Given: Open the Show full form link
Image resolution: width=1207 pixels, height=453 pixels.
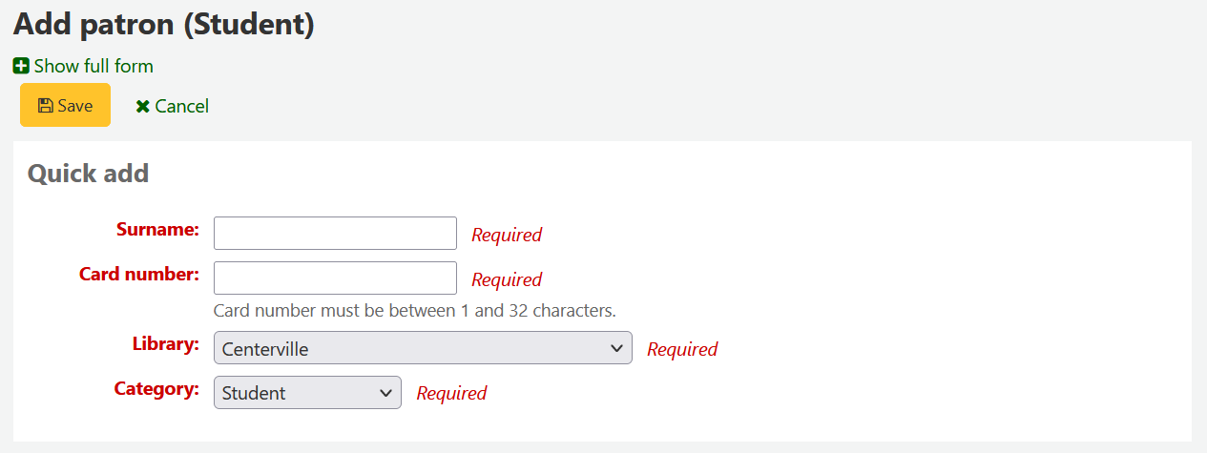Looking at the screenshot, I should coord(93,66).
